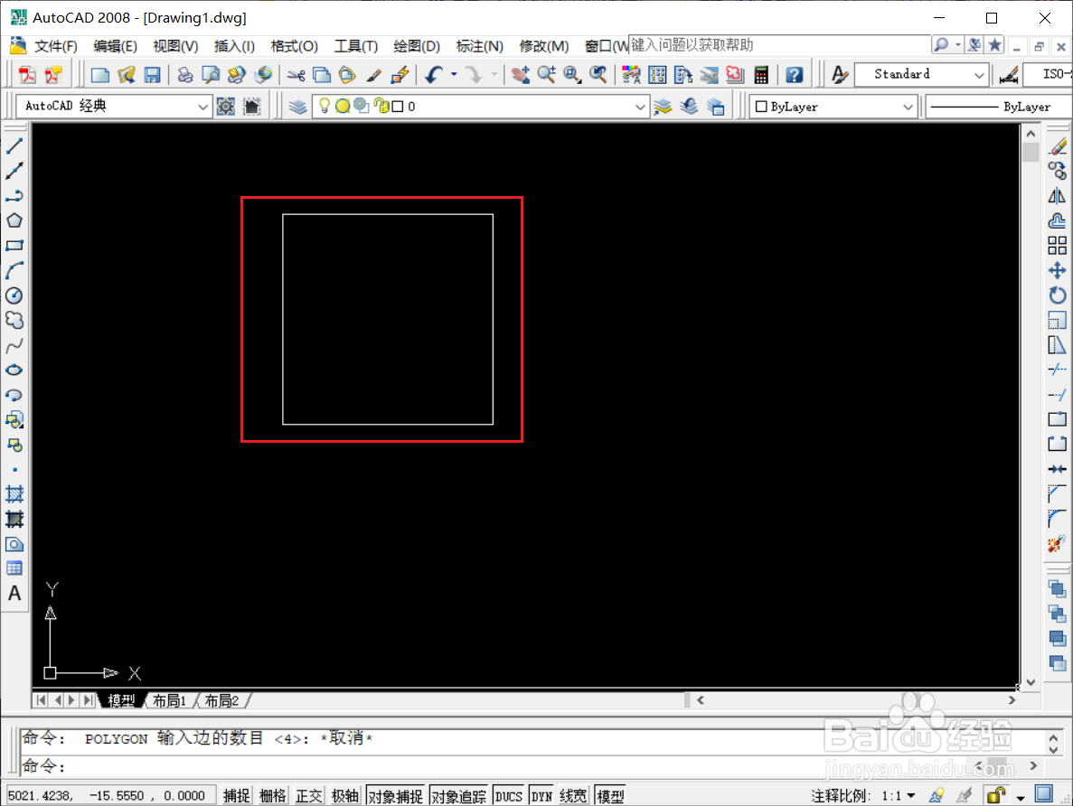
Task: Switch to the 布局2 tab
Action: click(x=221, y=700)
